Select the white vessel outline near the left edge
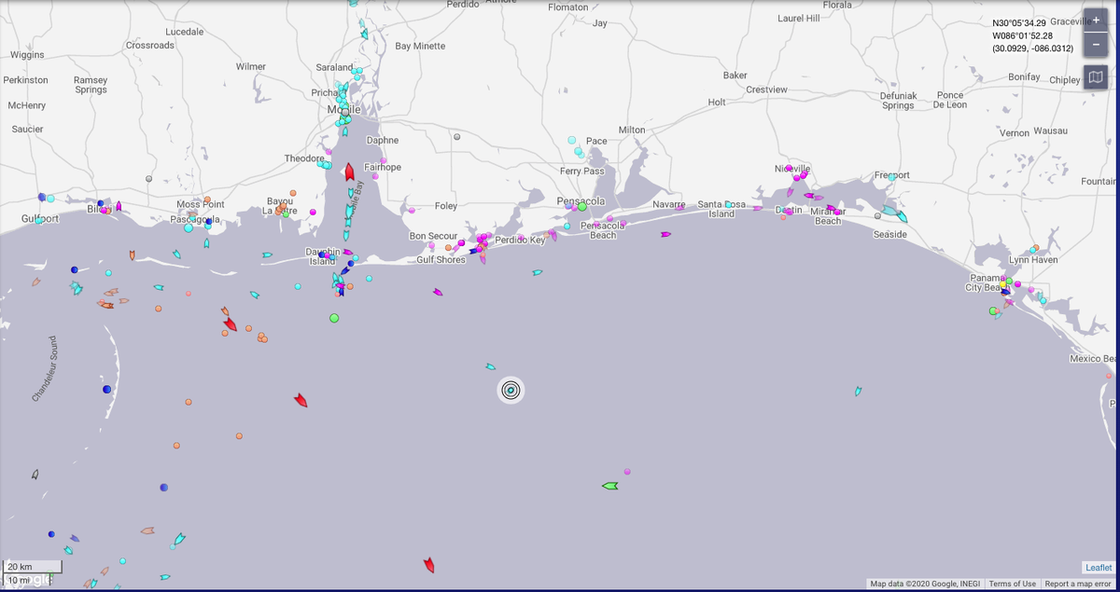The width and height of the screenshot is (1120, 592). 35,475
